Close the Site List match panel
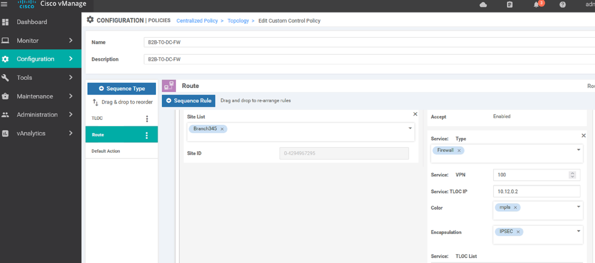Screen dimensions: 595x263 point(415,114)
